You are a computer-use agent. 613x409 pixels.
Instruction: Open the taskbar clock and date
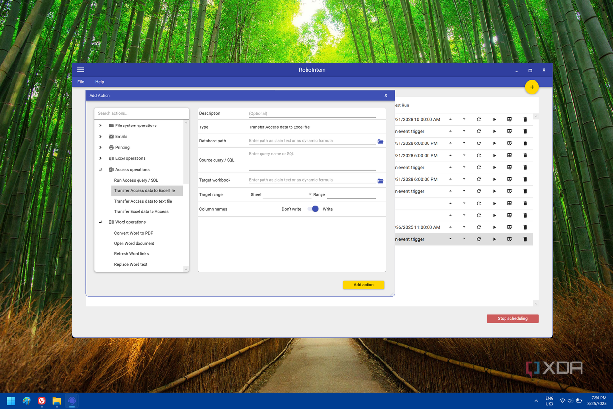597,401
